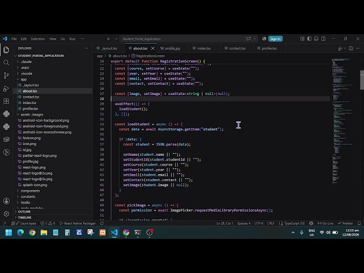The width and height of the screenshot is (364, 273).
Task: Toggle the bottom Panel
Action: point(316,39)
